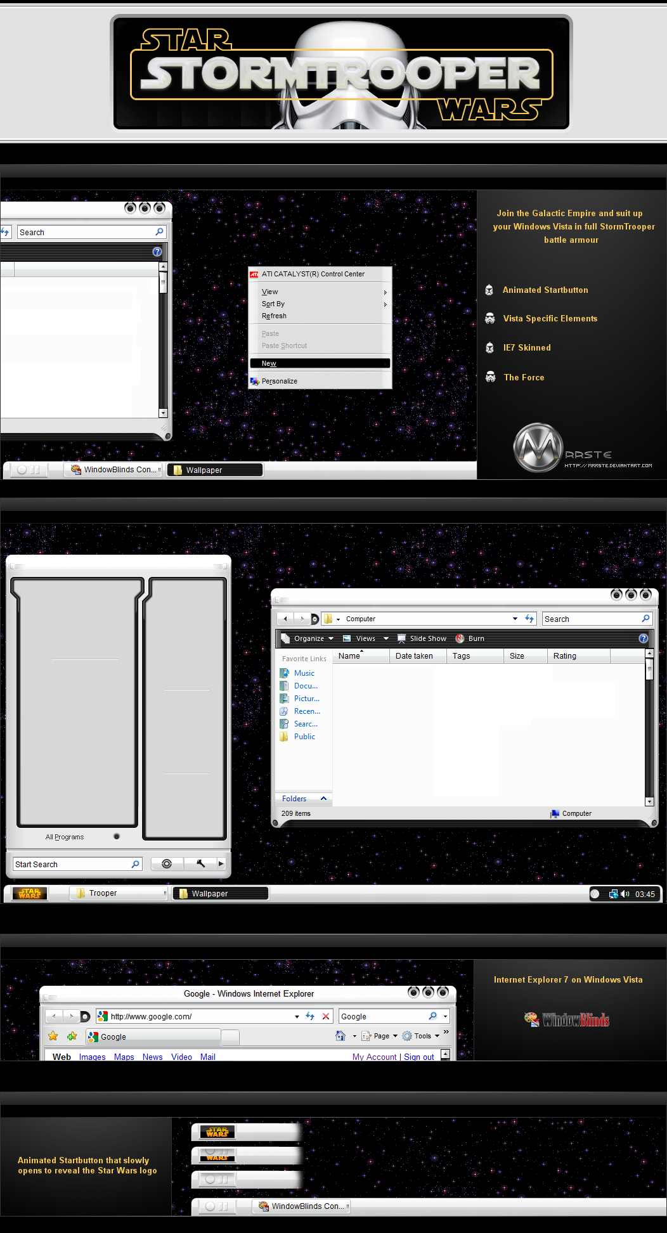Click the Burn disc icon in toolbar

click(460, 638)
